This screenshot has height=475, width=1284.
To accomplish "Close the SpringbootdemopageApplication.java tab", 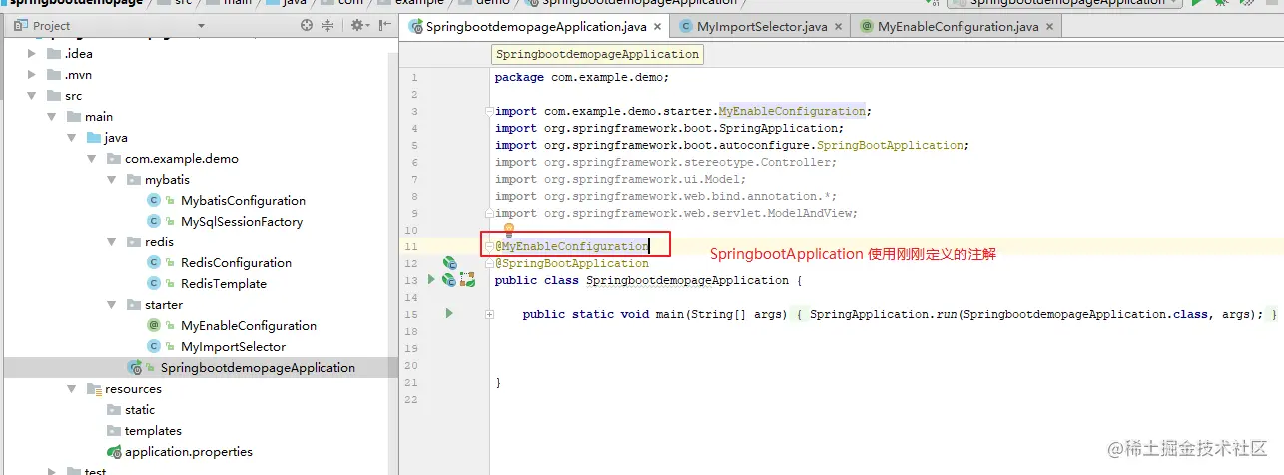I will click(x=658, y=28).
